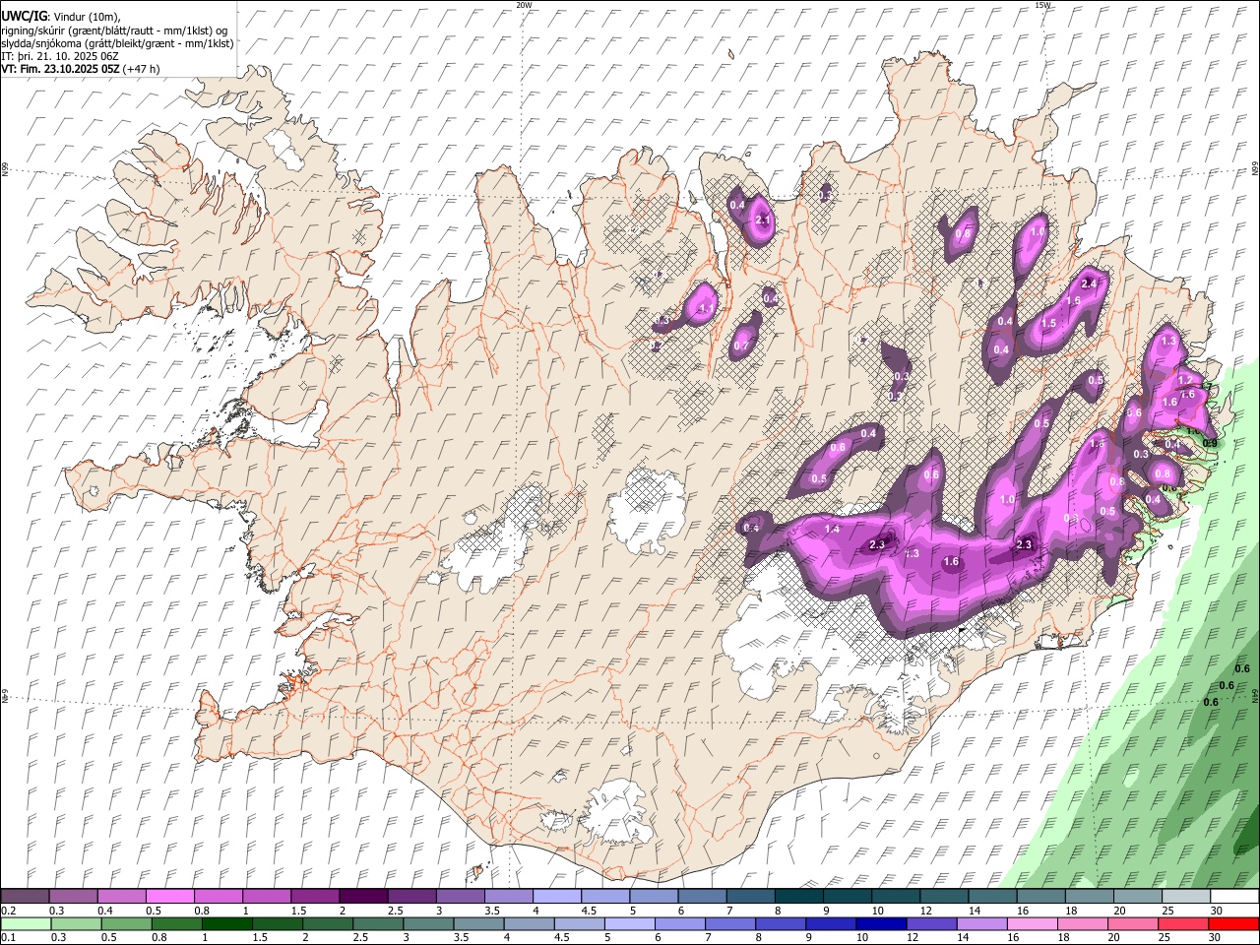Select the dark teal swatch above top-row label 9
Image resolution: width=1260 pixels, height=945 pixels.
click(x=849, y=897)
